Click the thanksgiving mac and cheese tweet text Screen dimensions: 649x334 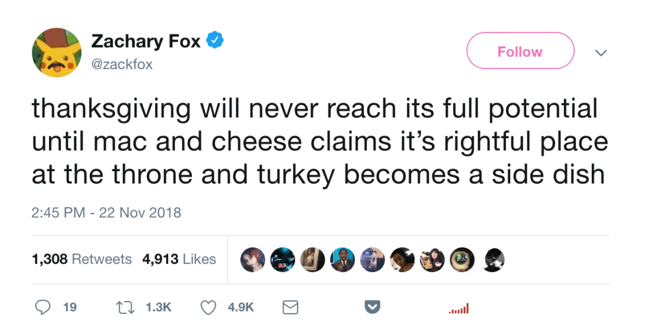coord(319,142)
